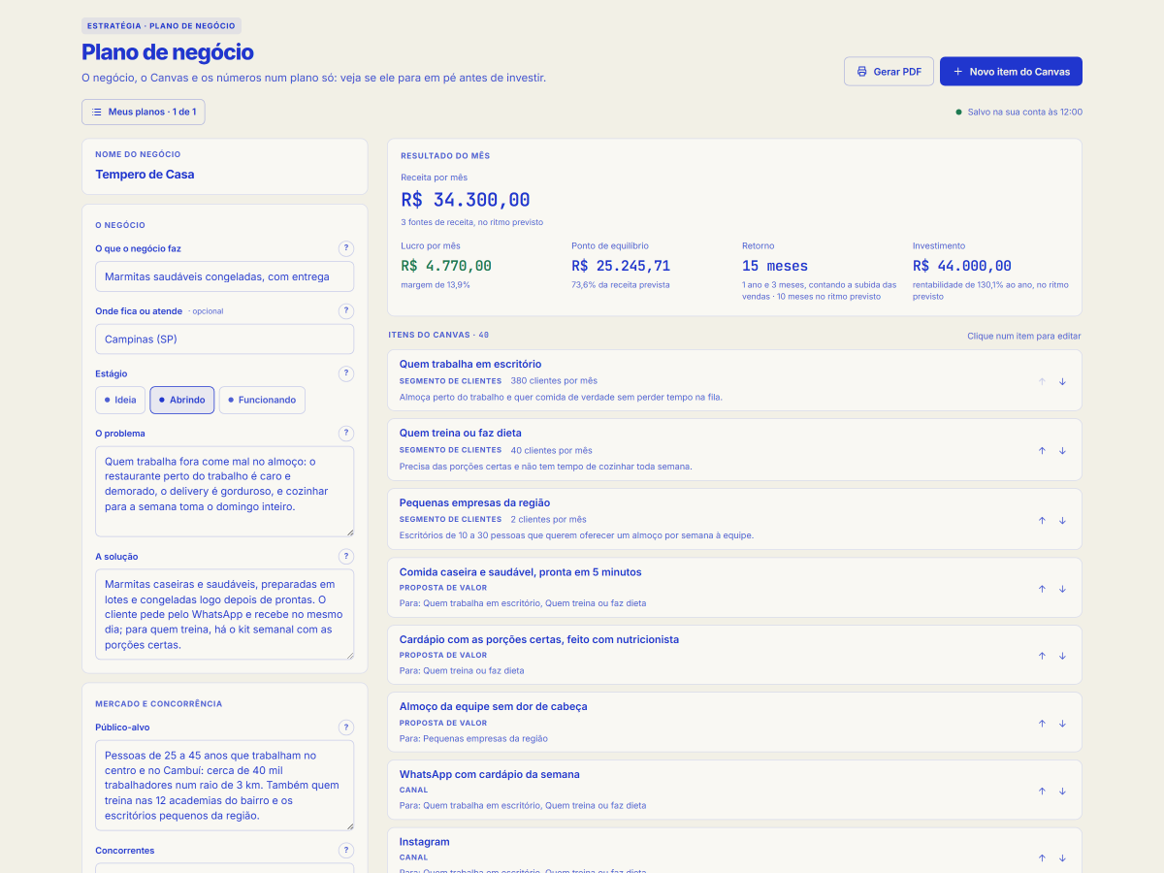Screen dimensions: 1164x873
Task: Open the 'Instagram' canvas item title
Action: tap(425, 842)
